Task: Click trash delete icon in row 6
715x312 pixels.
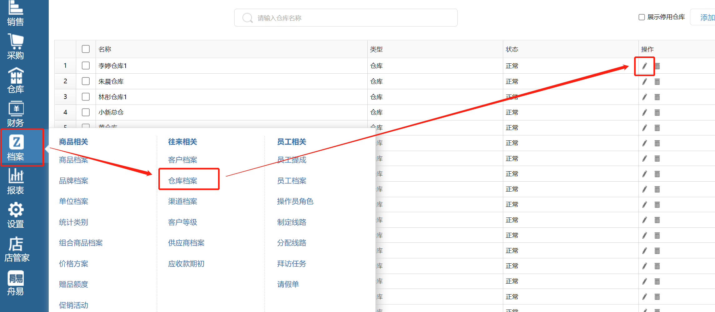Action: (x=657, y=143)
